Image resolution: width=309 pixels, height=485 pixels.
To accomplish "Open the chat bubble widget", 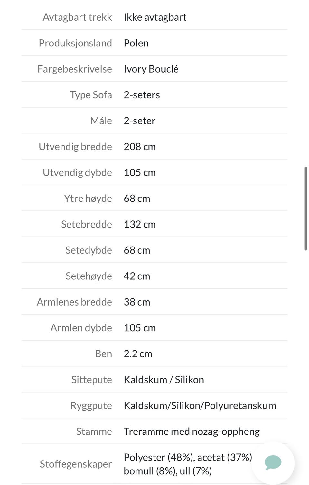I will click(x=273, y=462).
